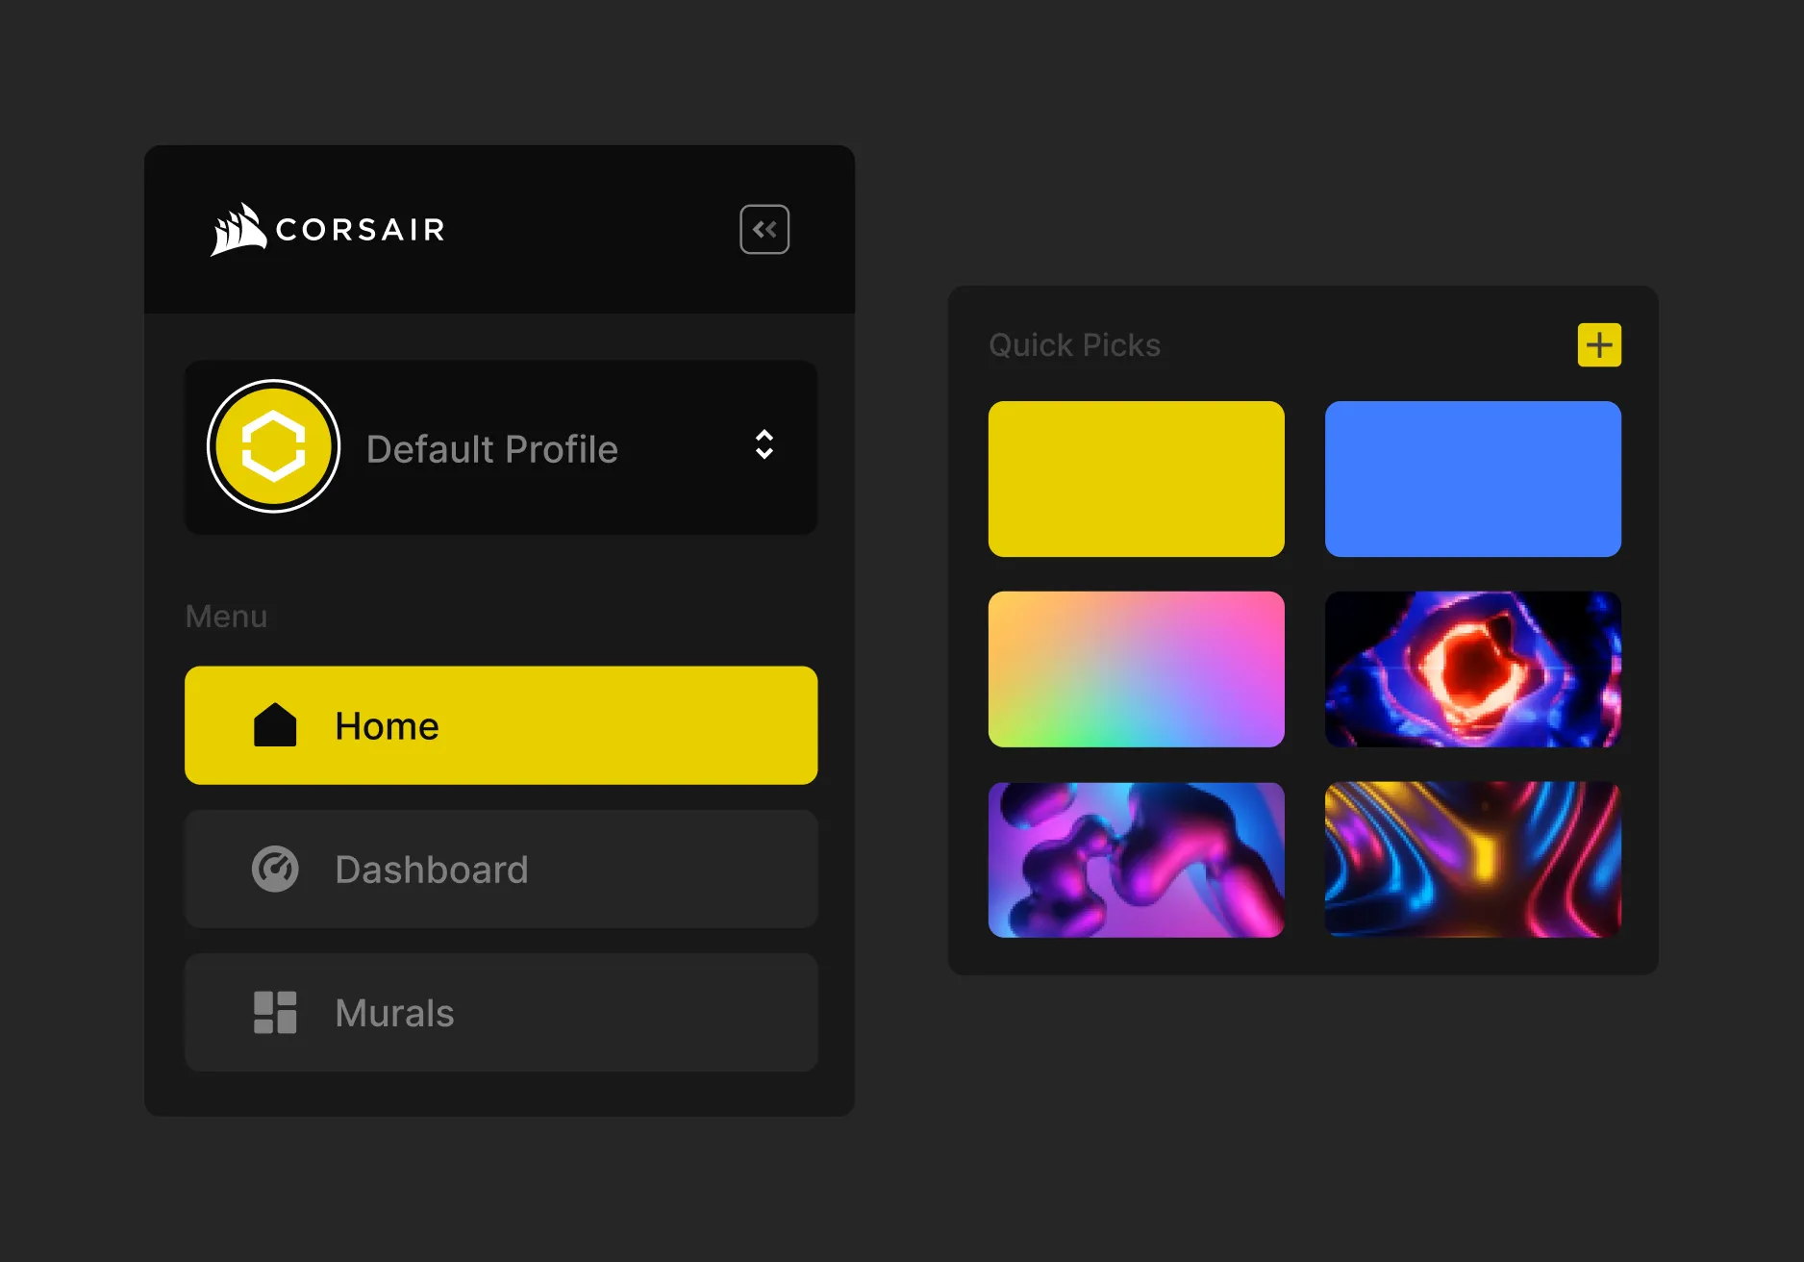The image size is (1804, 1262).
Task: Collapse the sidebar with double-chevron button
Action: pyautogui.click(x=764, y=230)
